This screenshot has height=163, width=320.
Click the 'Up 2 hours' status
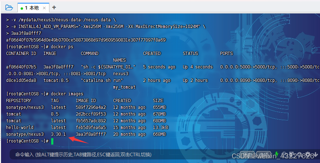pyautogui.click(x=195, y=80)
